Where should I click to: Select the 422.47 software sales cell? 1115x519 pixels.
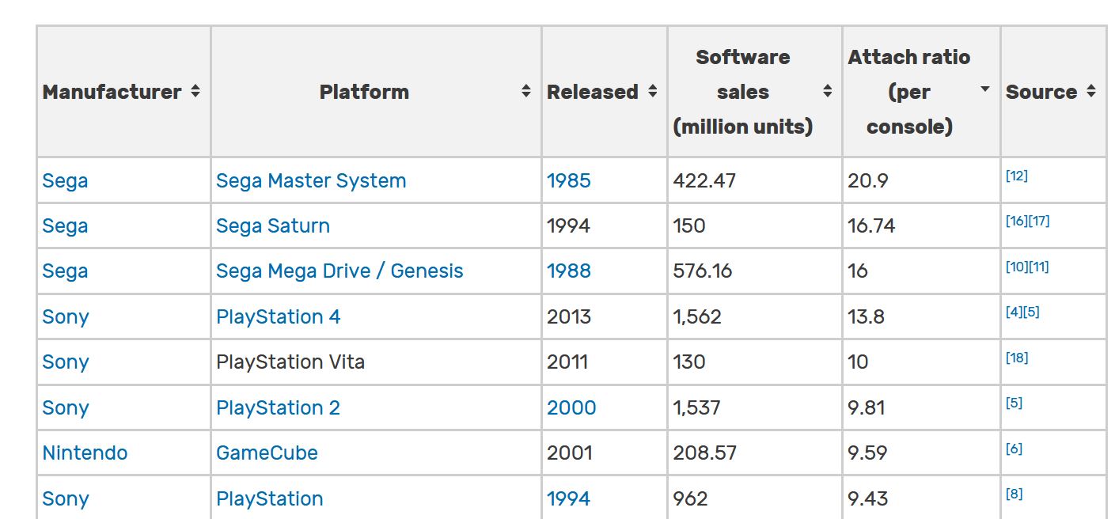tap(754, 180)
